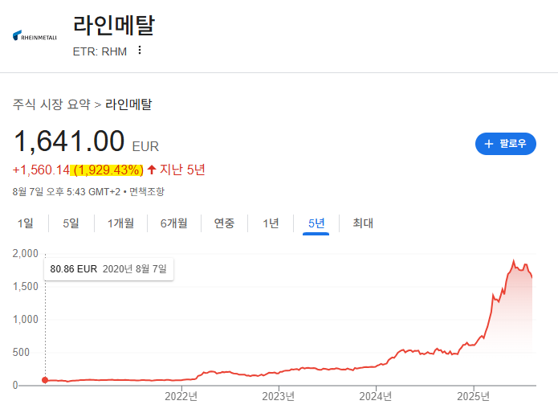This screenshot has width=558, height=413.
Task: Click the 2024년 x-axis label
Action: [376, 396]
